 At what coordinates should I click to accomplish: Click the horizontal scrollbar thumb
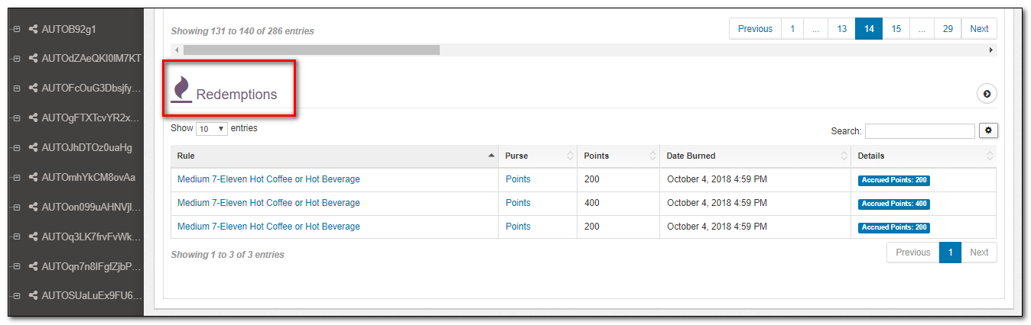click(x=311, y=50)
